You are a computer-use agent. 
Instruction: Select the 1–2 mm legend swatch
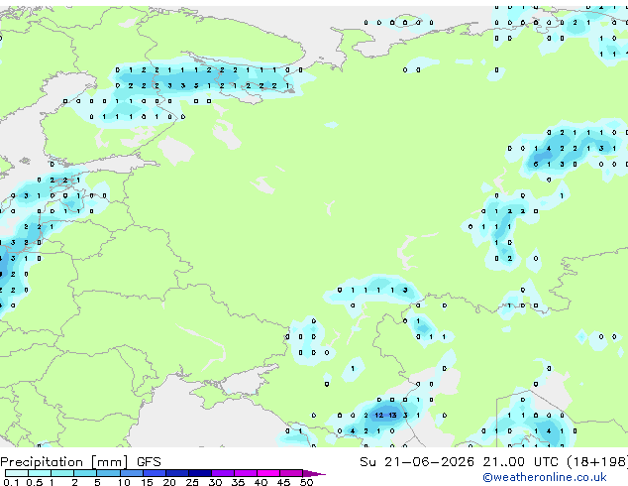point(62,473)
